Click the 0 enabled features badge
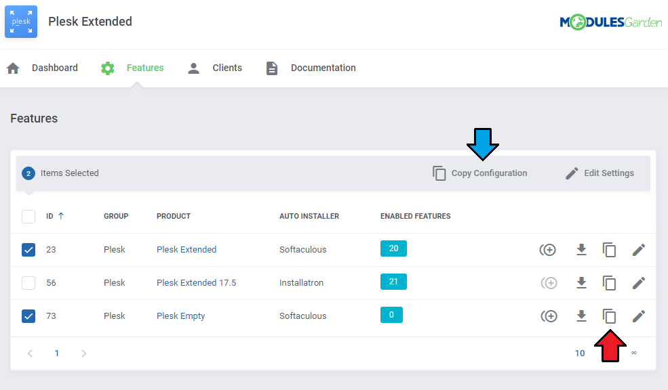The width and height of the screenshot is (668, 390). pos(391,315)
